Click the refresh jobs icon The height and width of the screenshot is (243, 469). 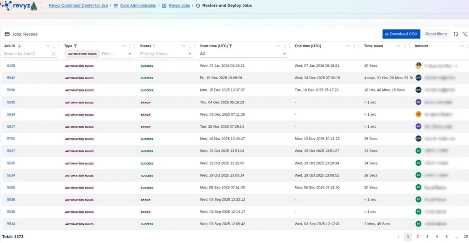[x=456, y=34]
